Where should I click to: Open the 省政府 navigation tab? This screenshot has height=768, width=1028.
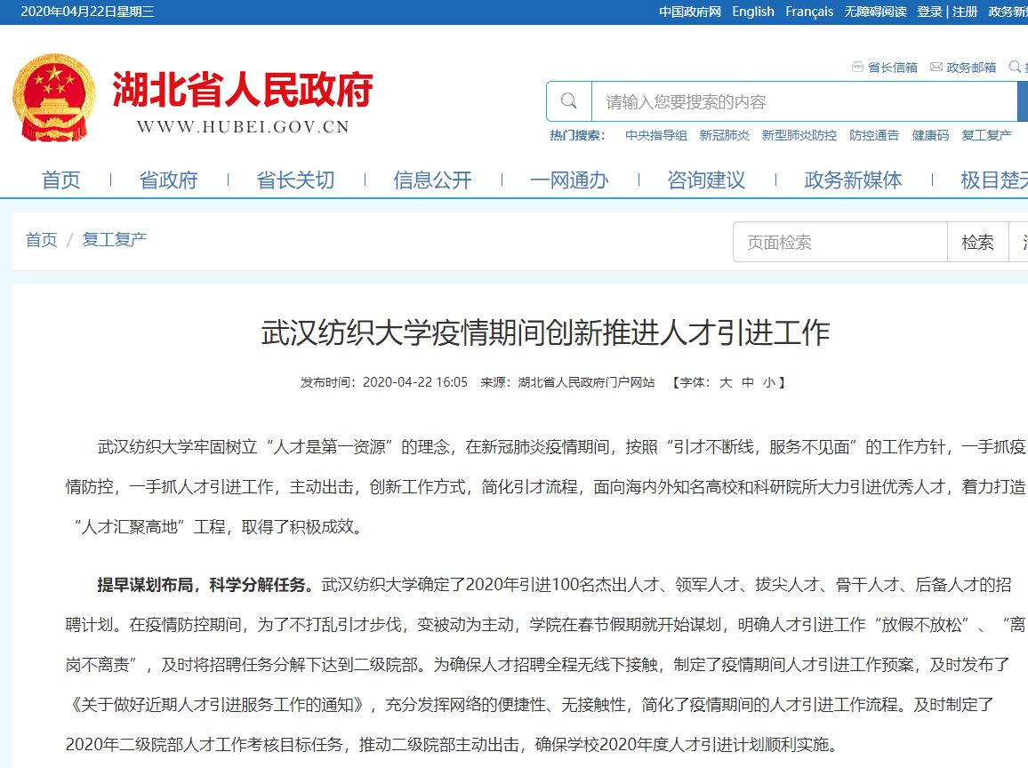pyautogui.click(x=168, y=180)
